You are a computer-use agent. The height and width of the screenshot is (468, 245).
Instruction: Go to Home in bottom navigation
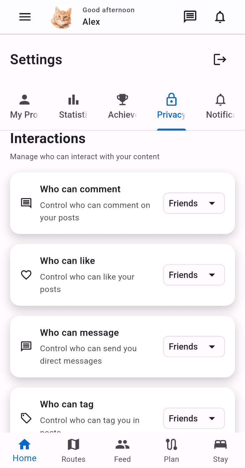coord(25,450)
